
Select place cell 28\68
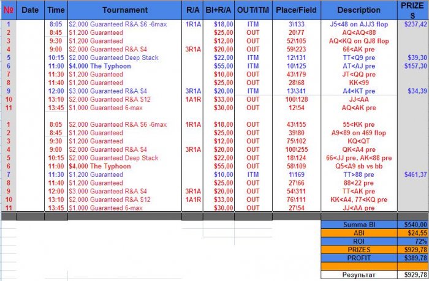click(297, 83)
